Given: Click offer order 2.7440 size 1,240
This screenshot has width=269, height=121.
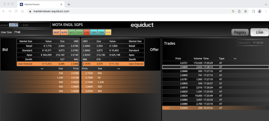Looking at the screenshot, I should (x=121, y=82).
